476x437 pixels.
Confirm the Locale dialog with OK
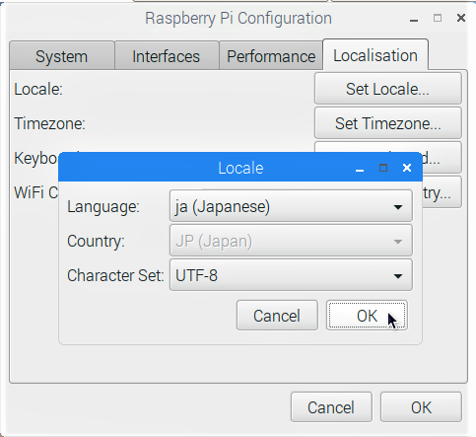click(367, 316)
